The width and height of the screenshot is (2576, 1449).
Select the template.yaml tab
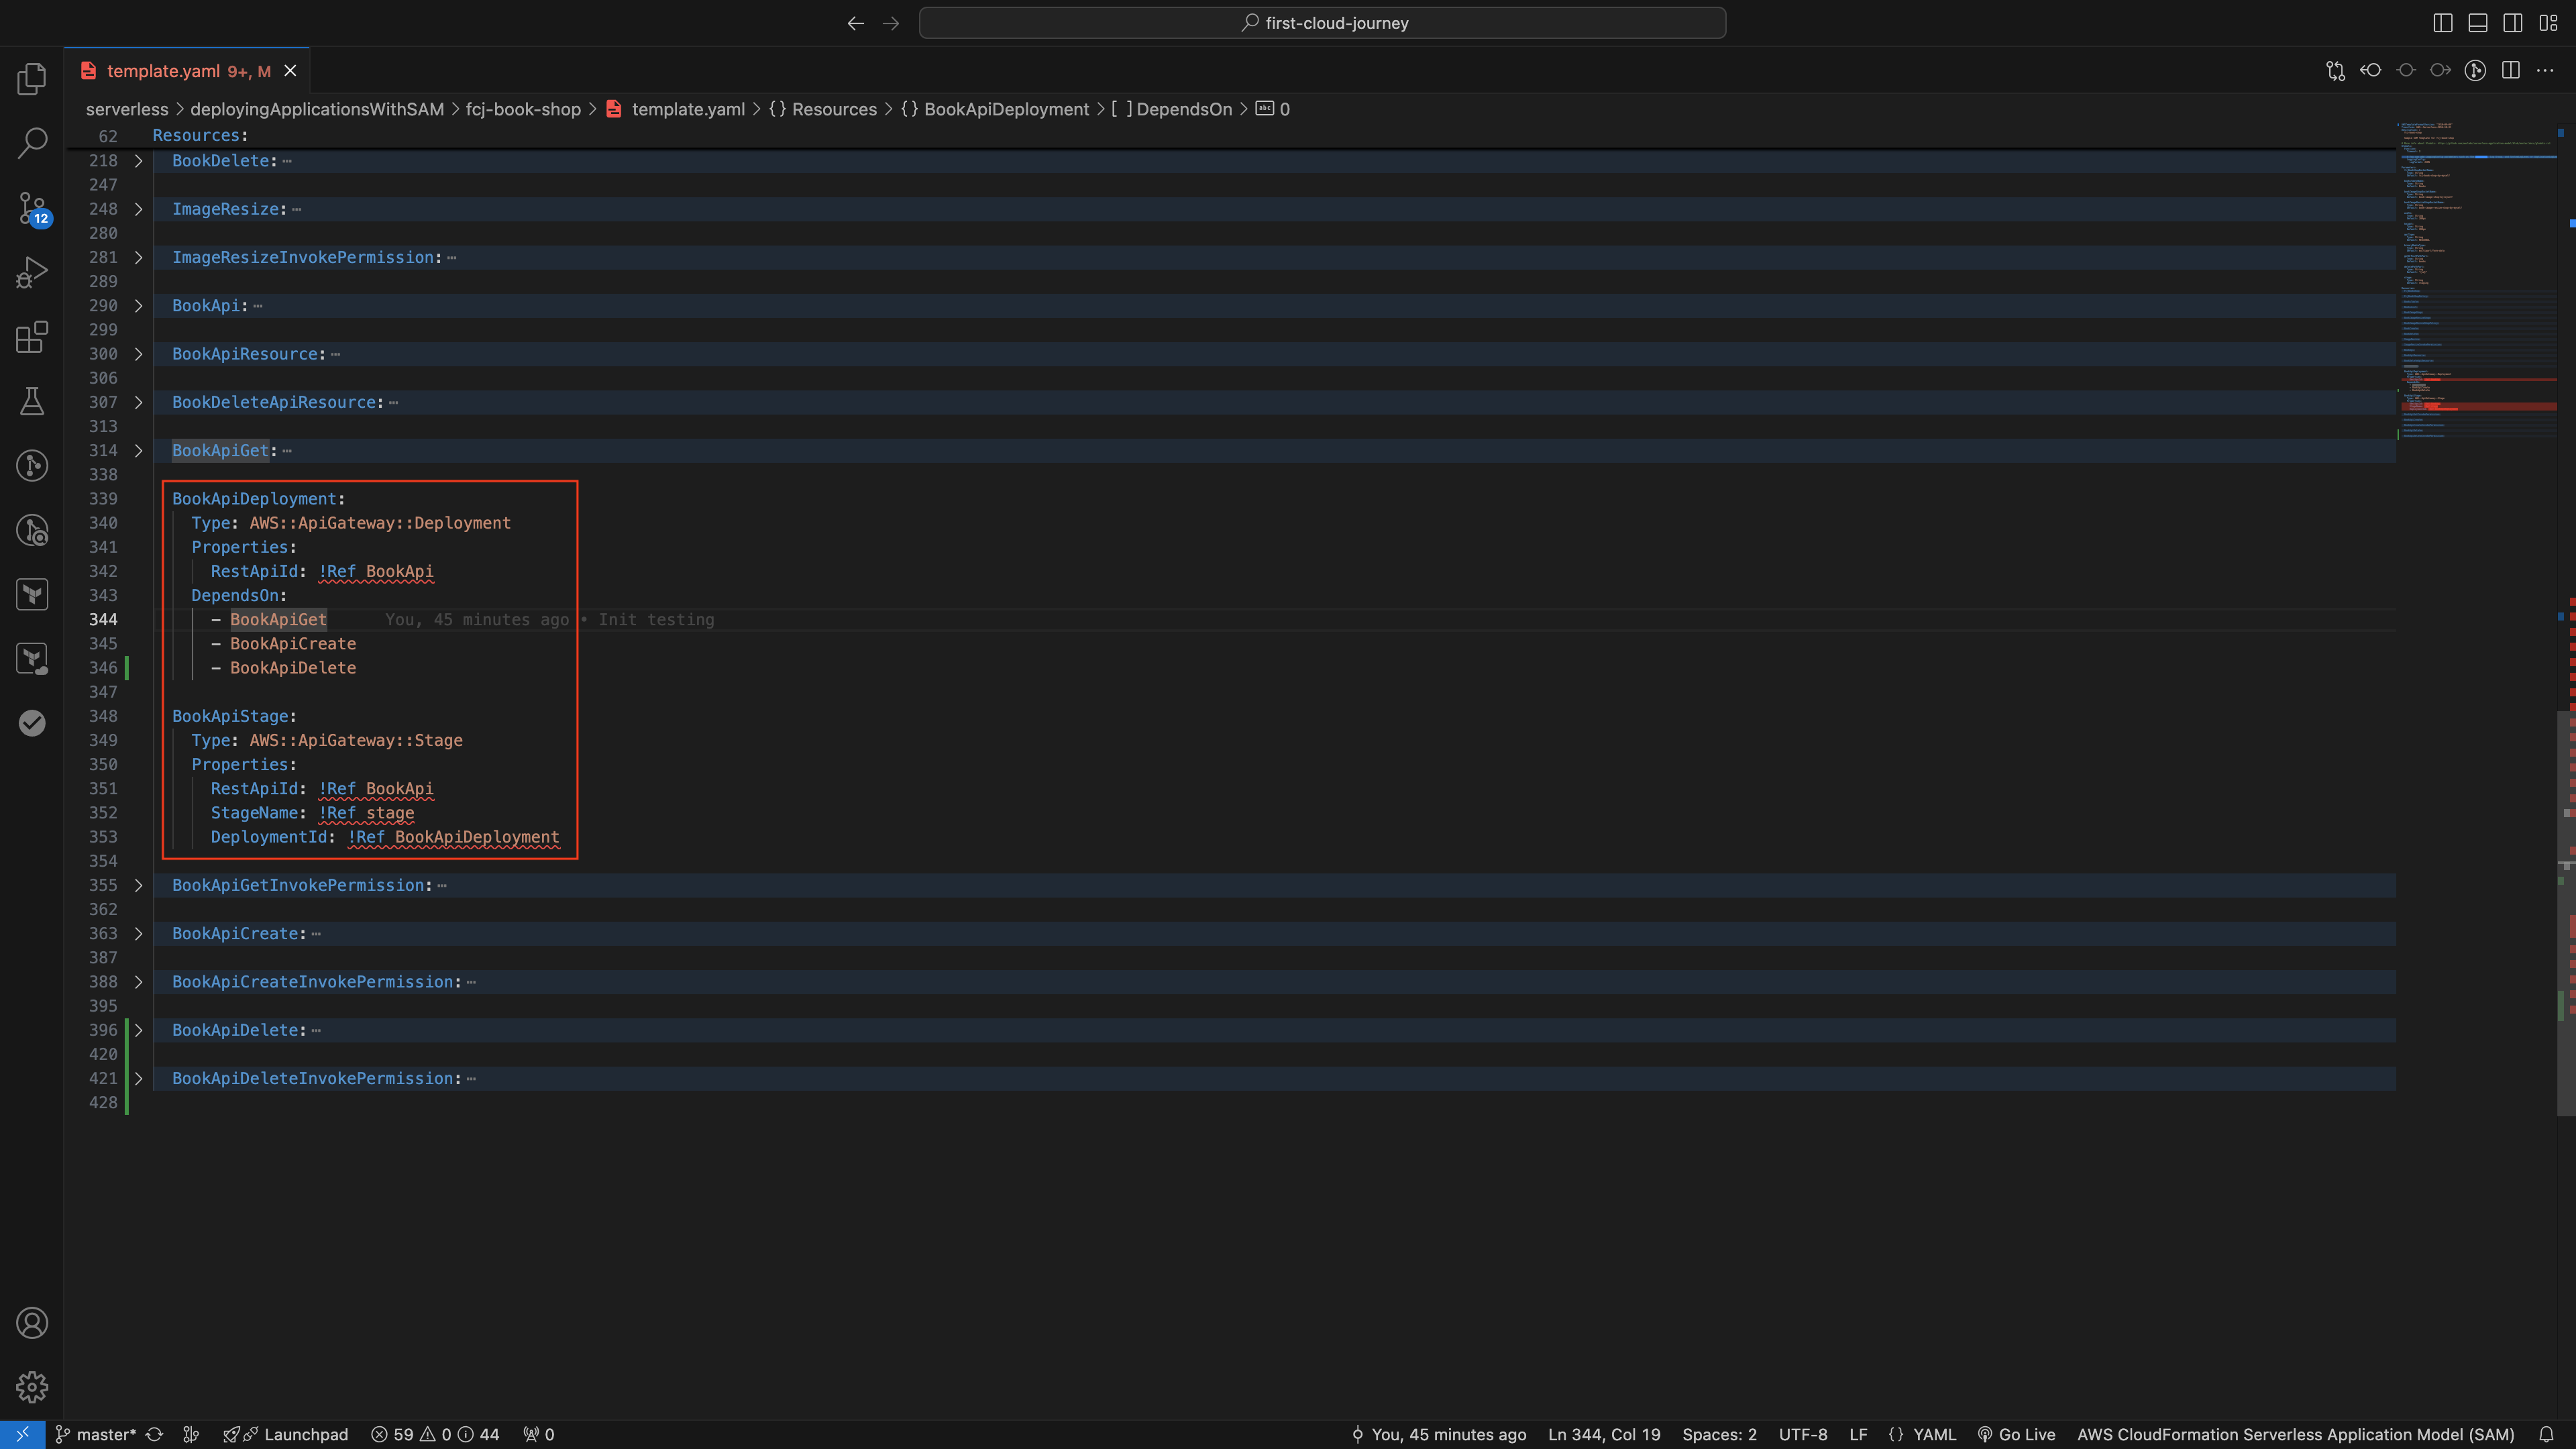pyautogui.click(x=186, y=71)
